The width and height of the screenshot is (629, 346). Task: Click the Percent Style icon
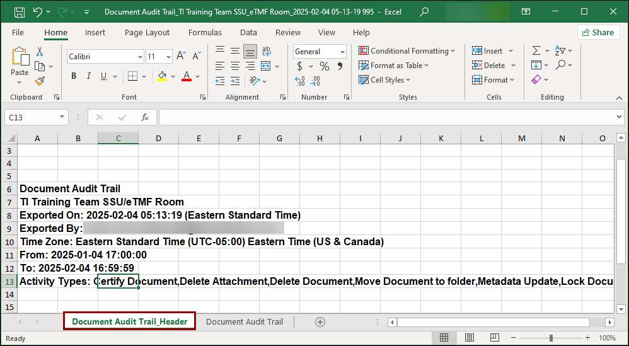(x=325, y=66)
